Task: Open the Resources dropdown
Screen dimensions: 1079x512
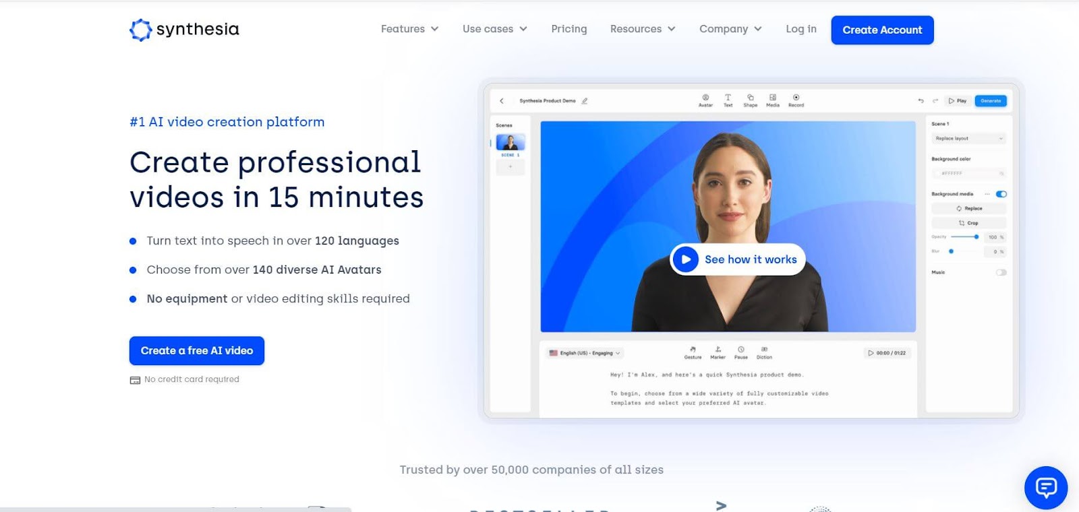Action: click(x=642, y=29)
